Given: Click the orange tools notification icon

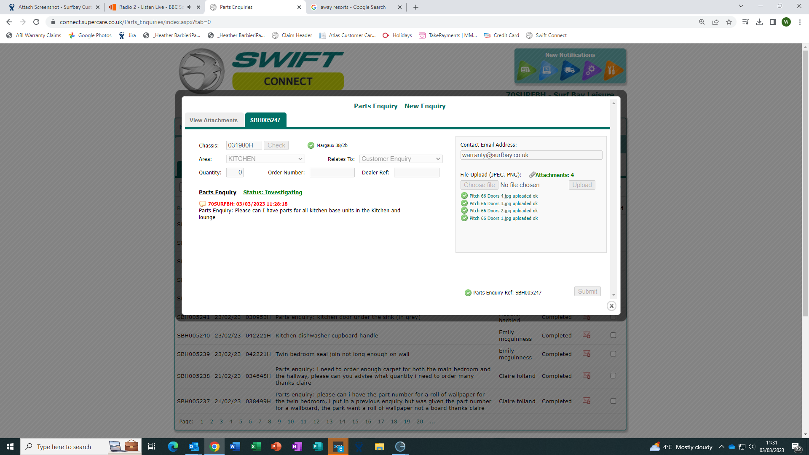Looking at the screenshot, I should coord(612,70).
